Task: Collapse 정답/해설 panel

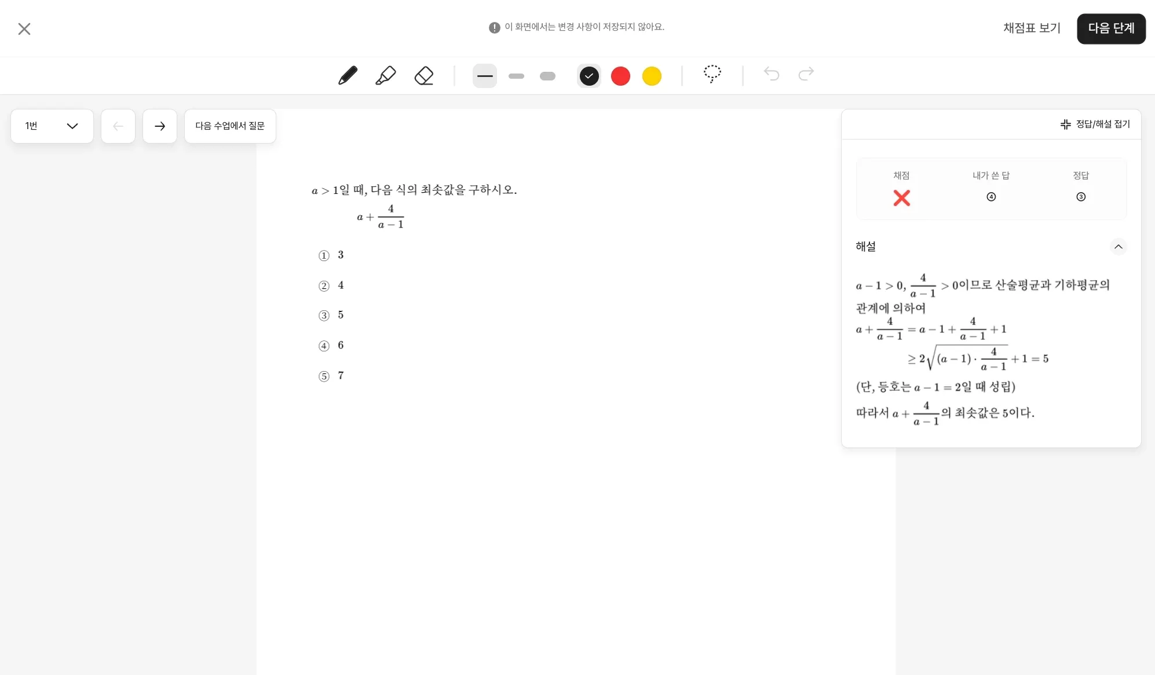Action: [1095, 124]
